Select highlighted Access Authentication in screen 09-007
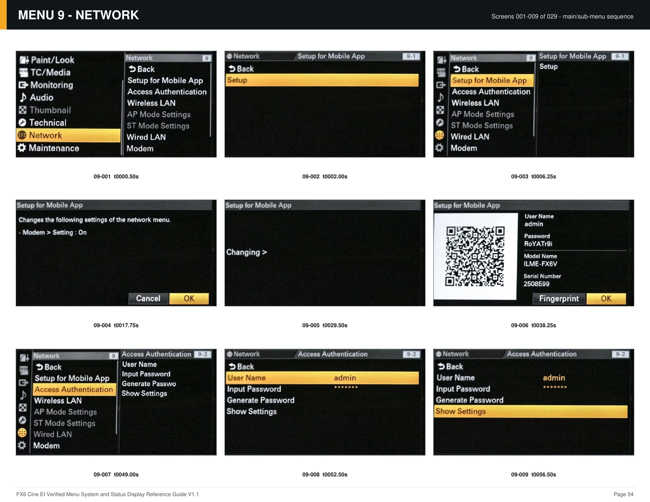 point(74,389)
